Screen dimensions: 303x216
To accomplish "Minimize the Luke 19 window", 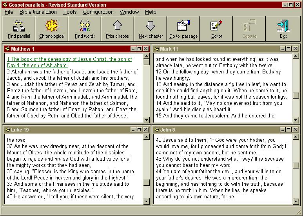I will point(133,130).
